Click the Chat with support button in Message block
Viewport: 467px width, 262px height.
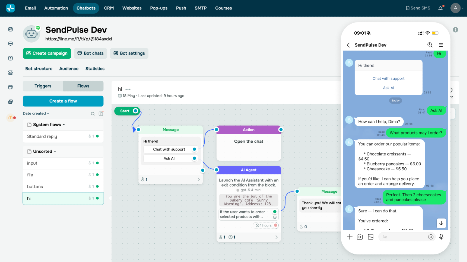tap(170, 149)
